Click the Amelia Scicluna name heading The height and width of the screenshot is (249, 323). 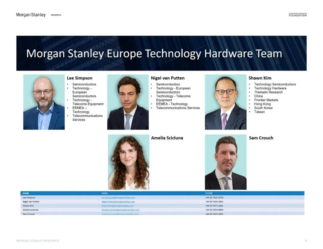[x=167, y=138]
